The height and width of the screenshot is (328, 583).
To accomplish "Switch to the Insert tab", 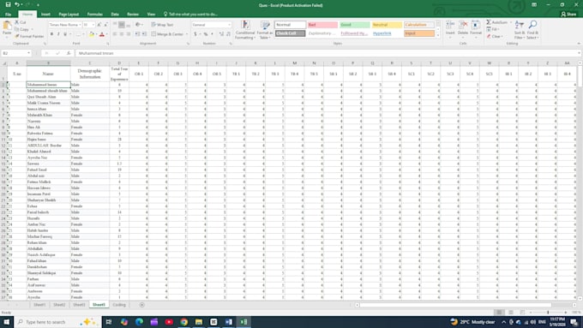I will tap(45, 14).
